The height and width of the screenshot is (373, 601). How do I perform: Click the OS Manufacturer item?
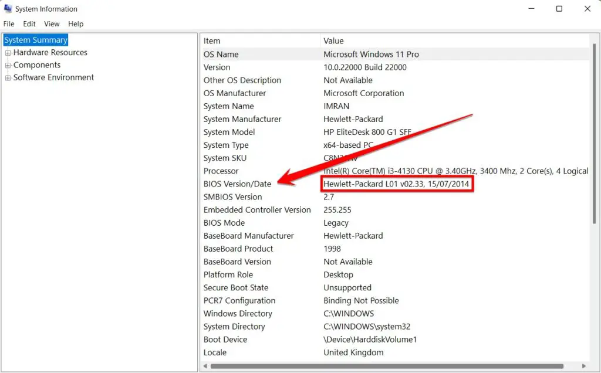[235, 93]
